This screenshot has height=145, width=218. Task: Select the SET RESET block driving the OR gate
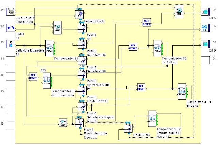pos(147,23)
